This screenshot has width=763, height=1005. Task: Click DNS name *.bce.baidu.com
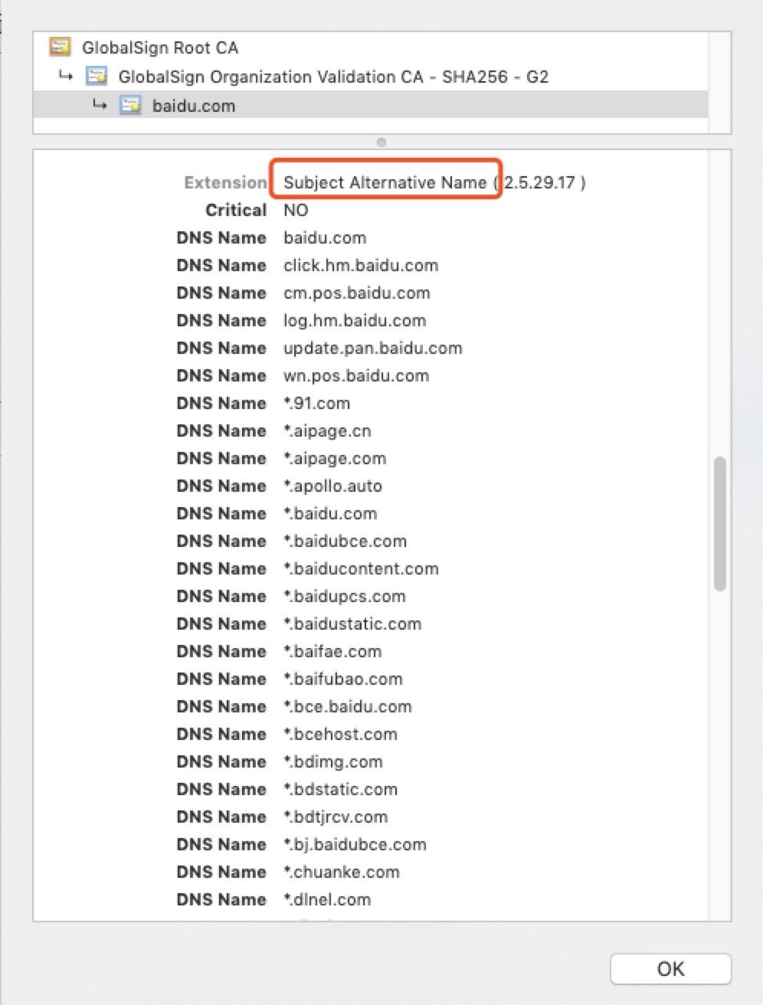[348, 706]
